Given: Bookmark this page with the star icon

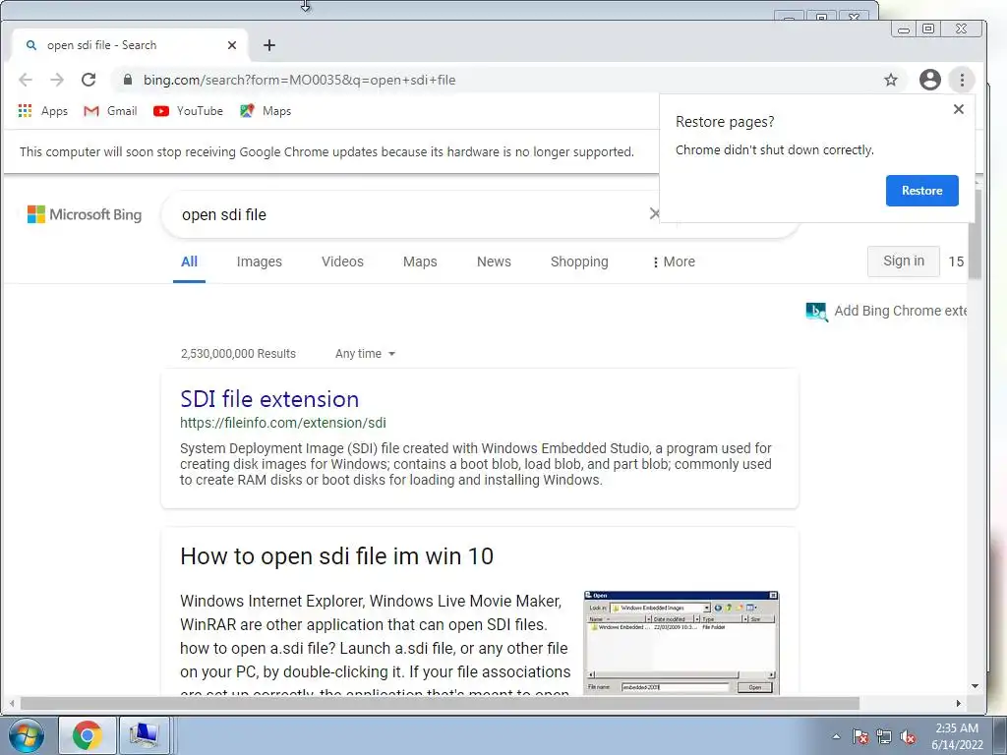Looking at the screenshot, I should coord(890,80).
